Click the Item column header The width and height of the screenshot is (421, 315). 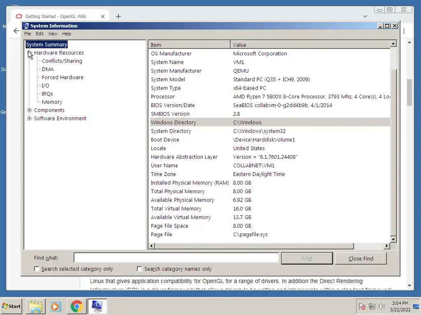click(x=189, y=45)
